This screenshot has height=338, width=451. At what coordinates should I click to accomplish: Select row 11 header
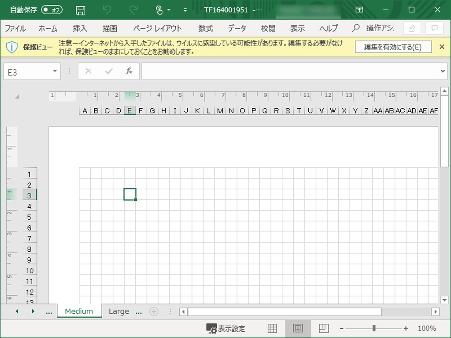pos(30,281)
